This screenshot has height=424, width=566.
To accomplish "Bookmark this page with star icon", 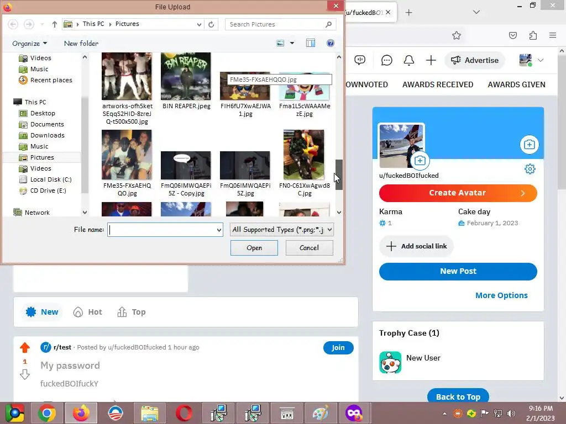I will [456, 35].
